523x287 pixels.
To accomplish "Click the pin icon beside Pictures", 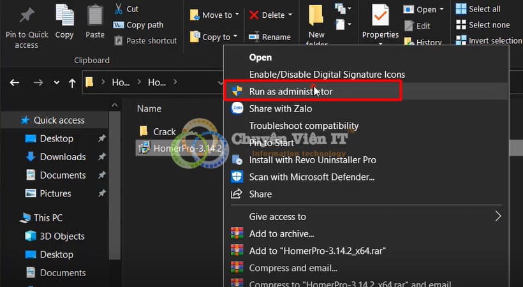I will tap(102, 193).
